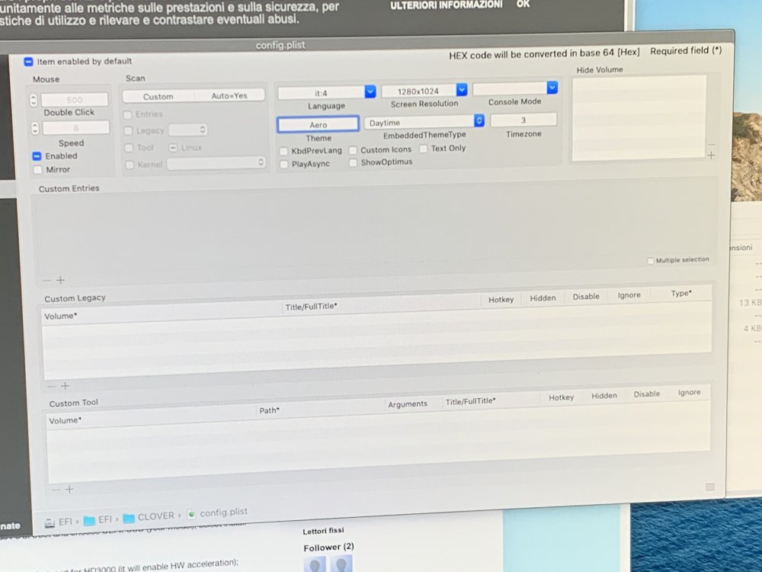Toggle the Linux scan checkbox
762x572 pixels.
173,147
